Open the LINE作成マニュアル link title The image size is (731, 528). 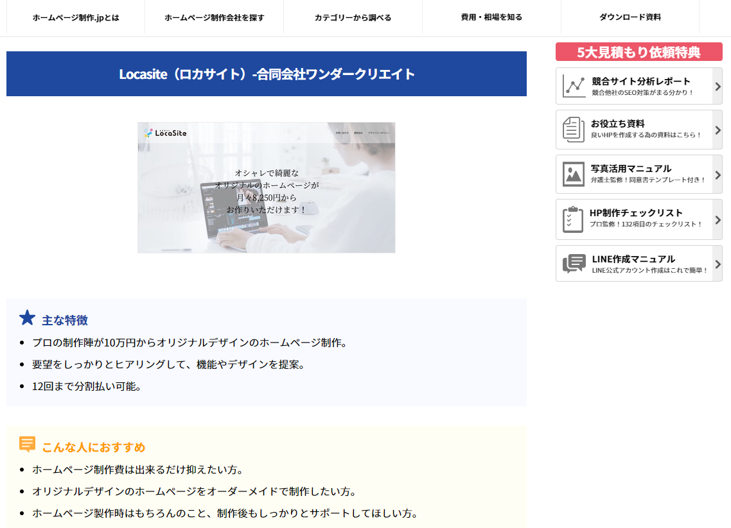(633, 259)
